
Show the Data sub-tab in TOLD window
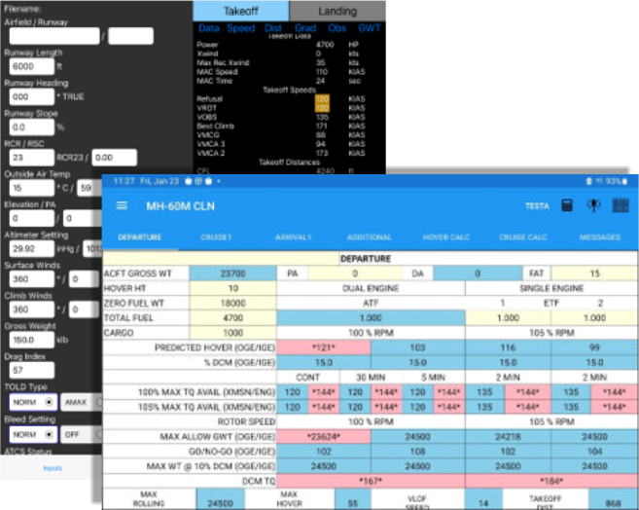(209, 28)
